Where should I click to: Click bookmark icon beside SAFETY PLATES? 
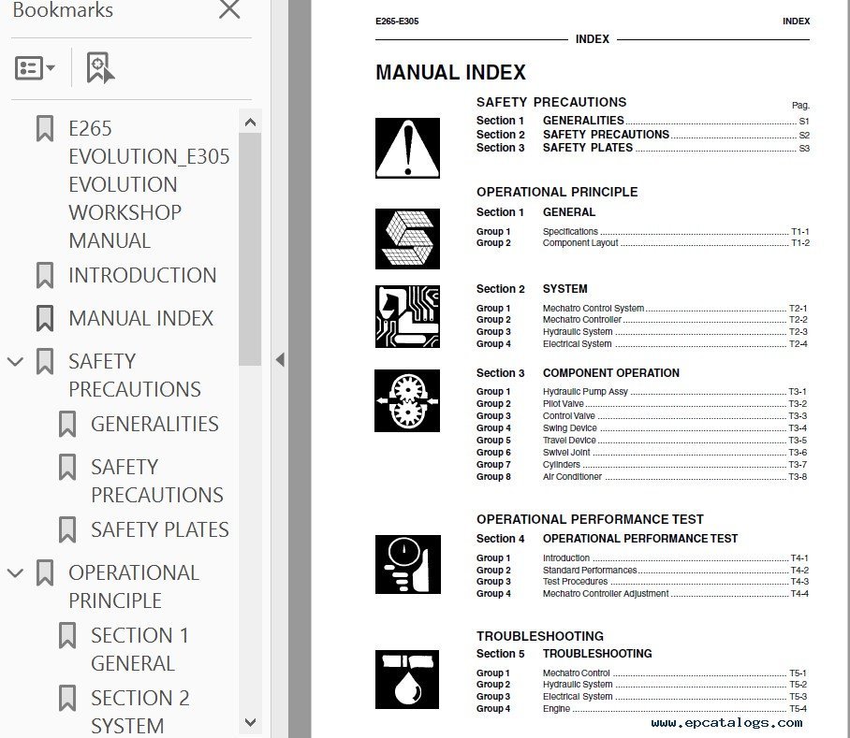(67, 529)
